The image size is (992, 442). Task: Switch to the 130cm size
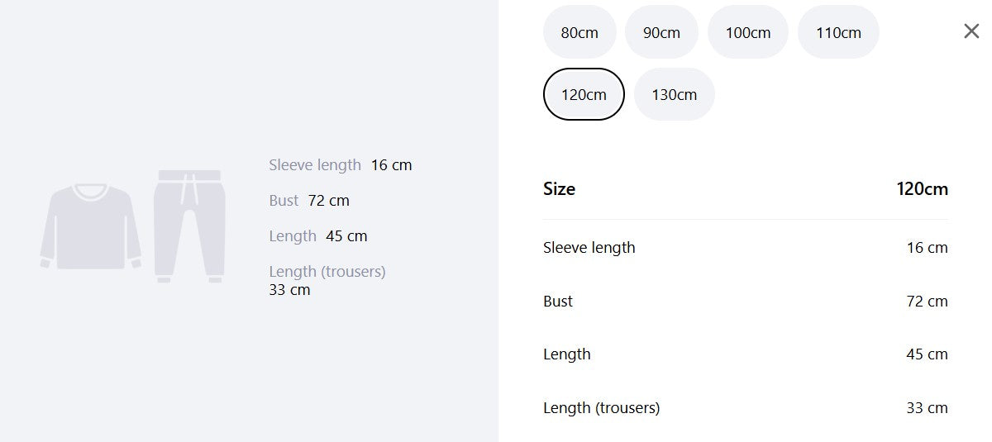675,94
